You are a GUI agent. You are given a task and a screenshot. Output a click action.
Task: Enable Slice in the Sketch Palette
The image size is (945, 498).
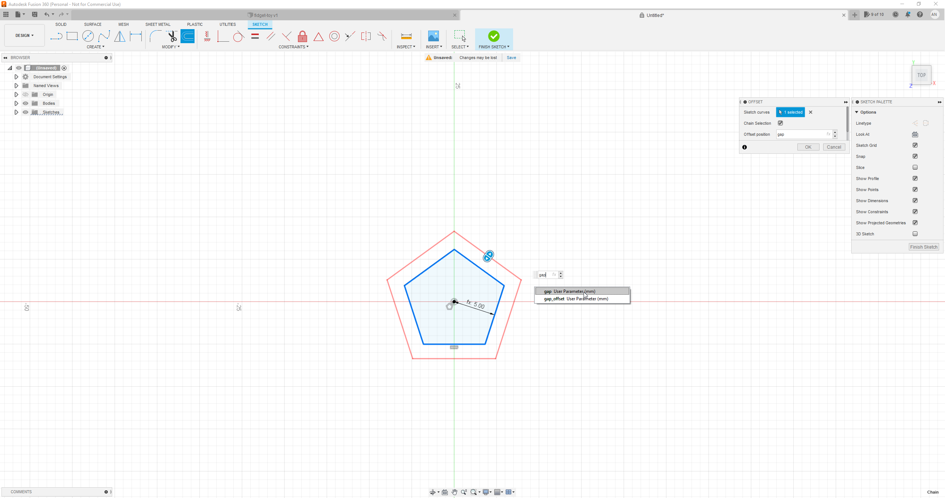click(x=915, y=167)
